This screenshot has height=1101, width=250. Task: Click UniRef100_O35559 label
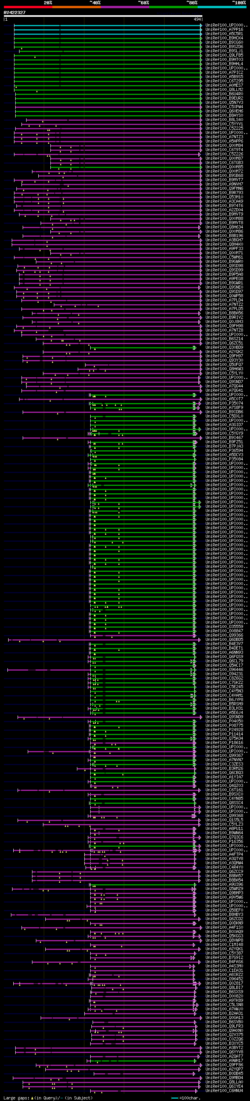point(224,626)
